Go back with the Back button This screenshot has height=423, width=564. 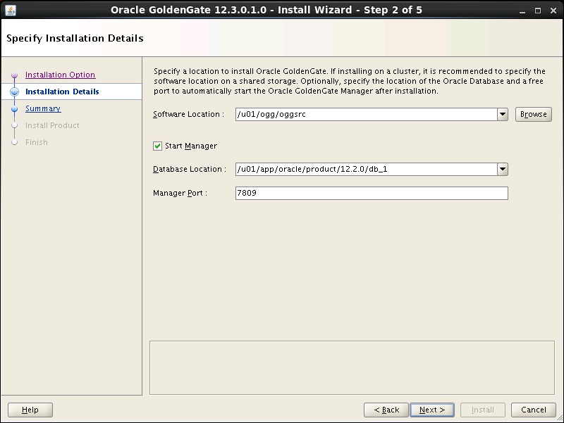coord(386,410)
